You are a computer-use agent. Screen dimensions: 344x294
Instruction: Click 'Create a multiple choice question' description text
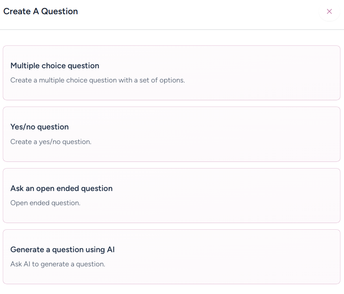[x=98, y=80]
